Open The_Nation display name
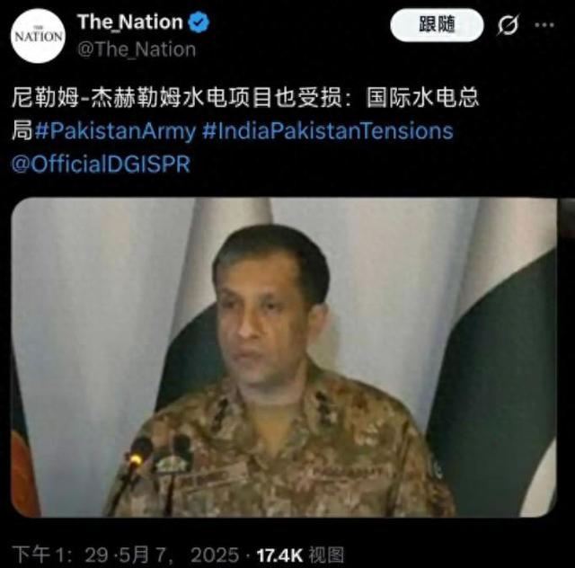Image resolution: width=575 pixels, height=568 pixels. (x=130, y=22)
